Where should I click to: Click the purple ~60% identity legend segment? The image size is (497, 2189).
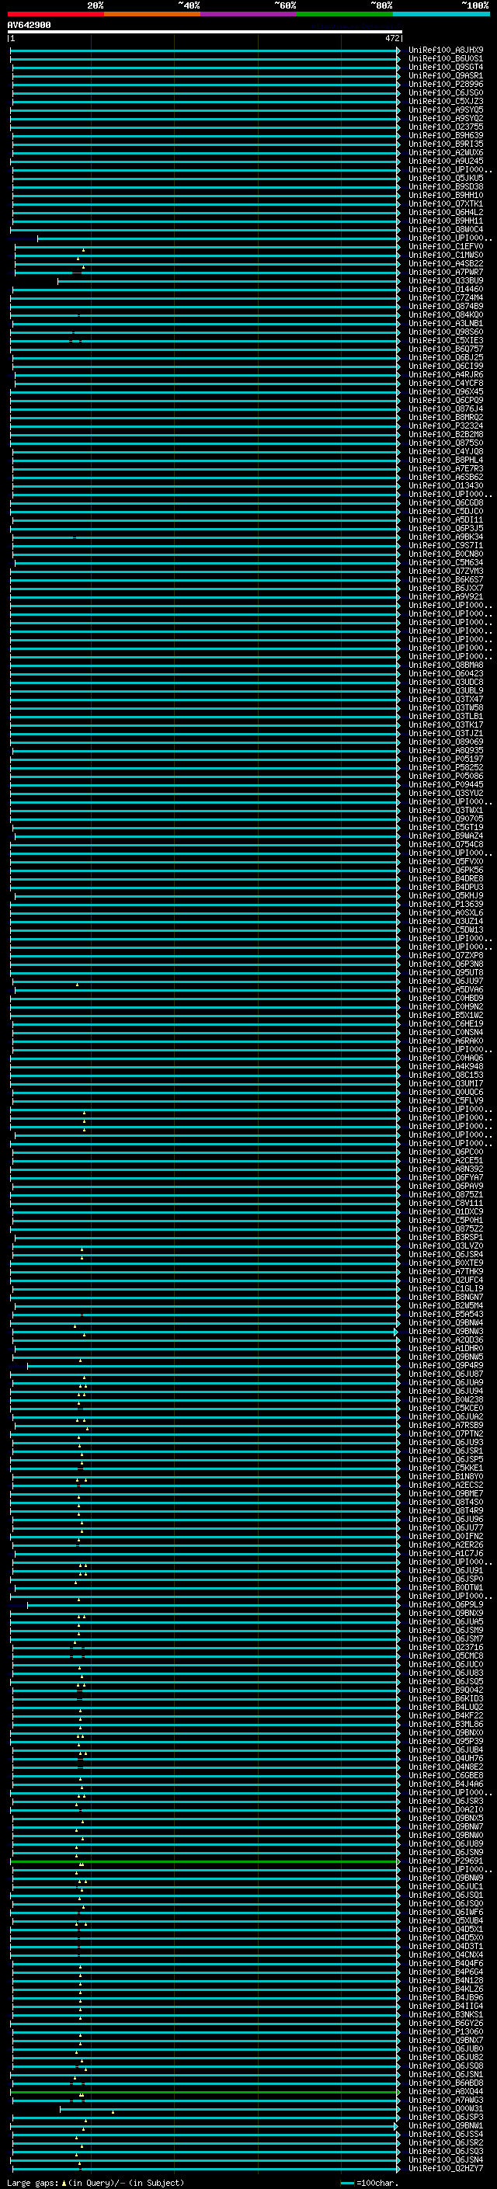pos(248,14)
